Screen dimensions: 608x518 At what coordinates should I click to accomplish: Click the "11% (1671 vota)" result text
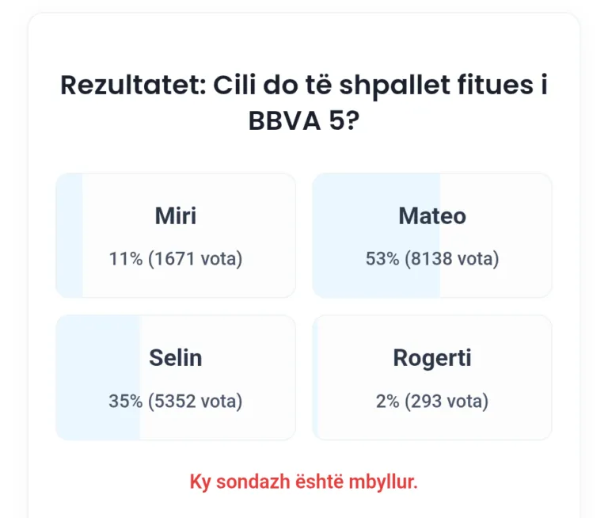(x=176, y=258)
